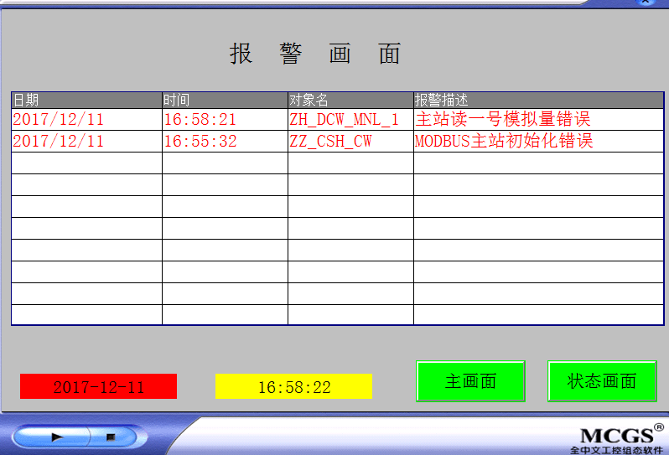
Task: Select the 16:58:21 alarm time cell
Action: [200, 120]
